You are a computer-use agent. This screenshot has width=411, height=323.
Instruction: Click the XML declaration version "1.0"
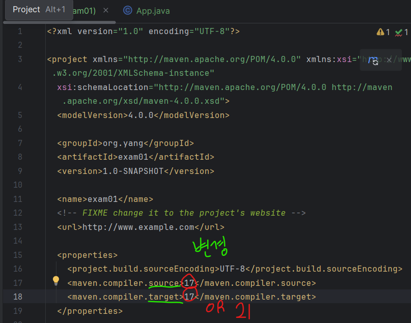131,32
